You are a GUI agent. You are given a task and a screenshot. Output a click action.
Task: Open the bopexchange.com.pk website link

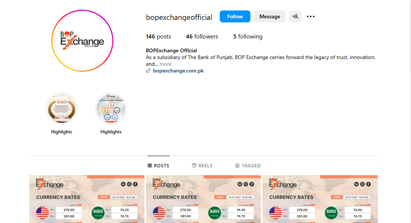178,71
